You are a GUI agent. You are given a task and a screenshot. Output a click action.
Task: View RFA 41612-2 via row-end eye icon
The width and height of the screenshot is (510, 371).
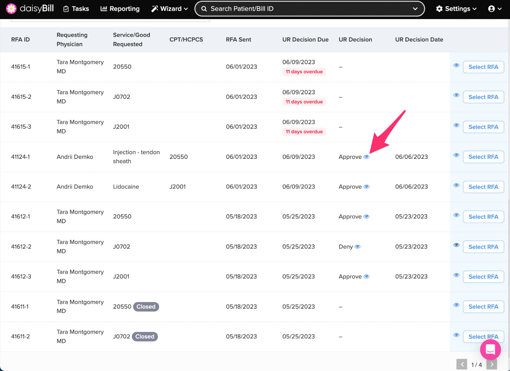pos(456,245)
